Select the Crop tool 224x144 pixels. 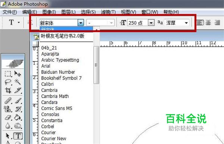click(x=8, y=90)
